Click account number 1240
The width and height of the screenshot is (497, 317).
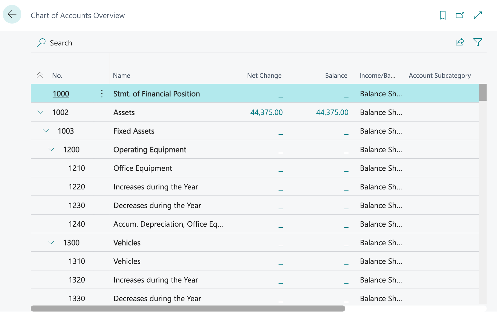click(x=77, y=224)
